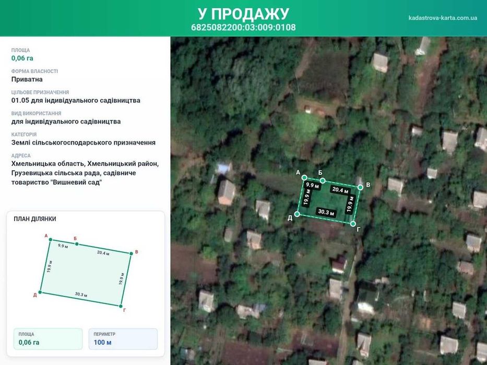The image size is (487, 365).
Task: Click vertex marker Г on the satellite map
Action: (353, 224)
